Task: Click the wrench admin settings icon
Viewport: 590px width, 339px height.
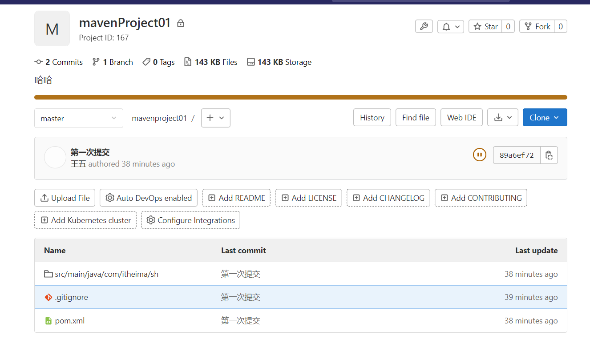Action: pyautogui.click(x=424, y=27)
